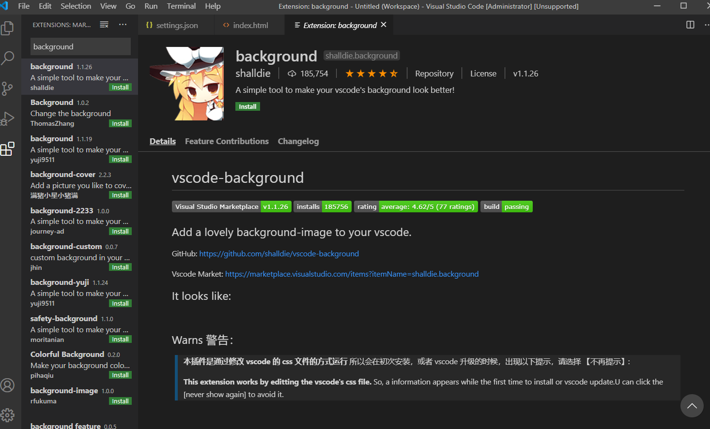Open the View menu
710x429 pixels.
[x=108, y=6]
